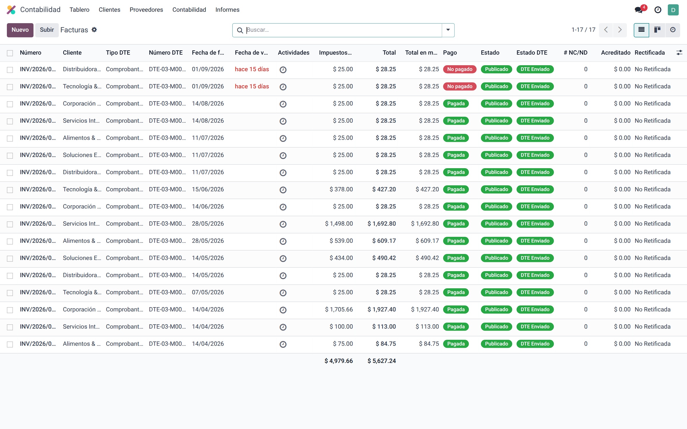Click the Buscar search field
The image size is (687, 429).
(343, 30)
